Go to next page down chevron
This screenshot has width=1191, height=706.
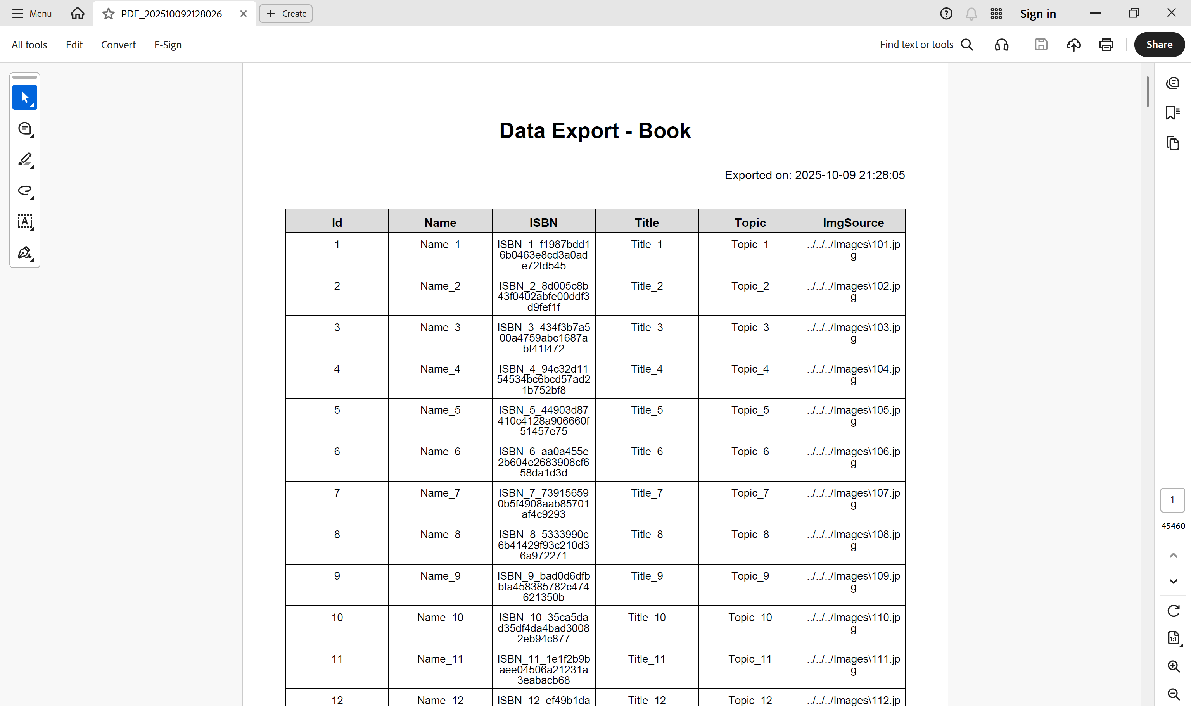coord(1174,582)
